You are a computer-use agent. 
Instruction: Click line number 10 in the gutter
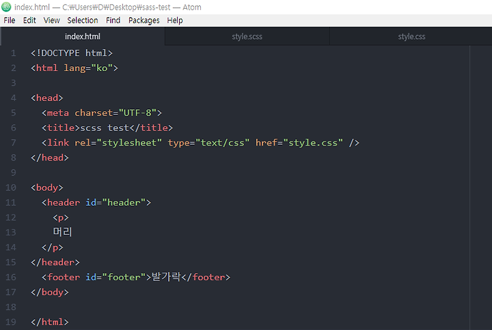pyautogui.click(x=11, y=188)
